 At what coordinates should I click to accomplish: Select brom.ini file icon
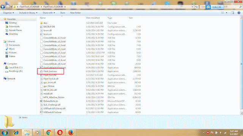pyautogui.click(x=41, y=34)
